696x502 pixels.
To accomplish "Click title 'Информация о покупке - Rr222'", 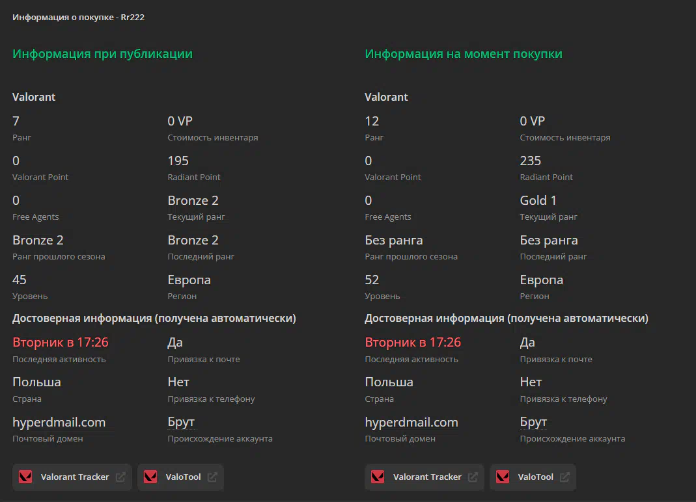I will point(79,18).
